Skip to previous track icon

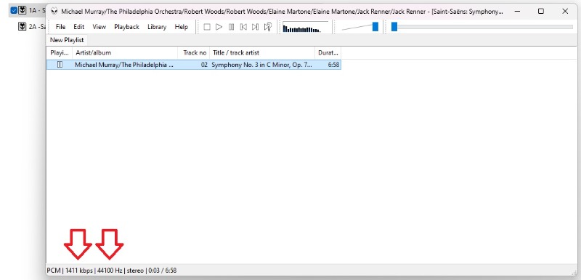click(243, 27)
